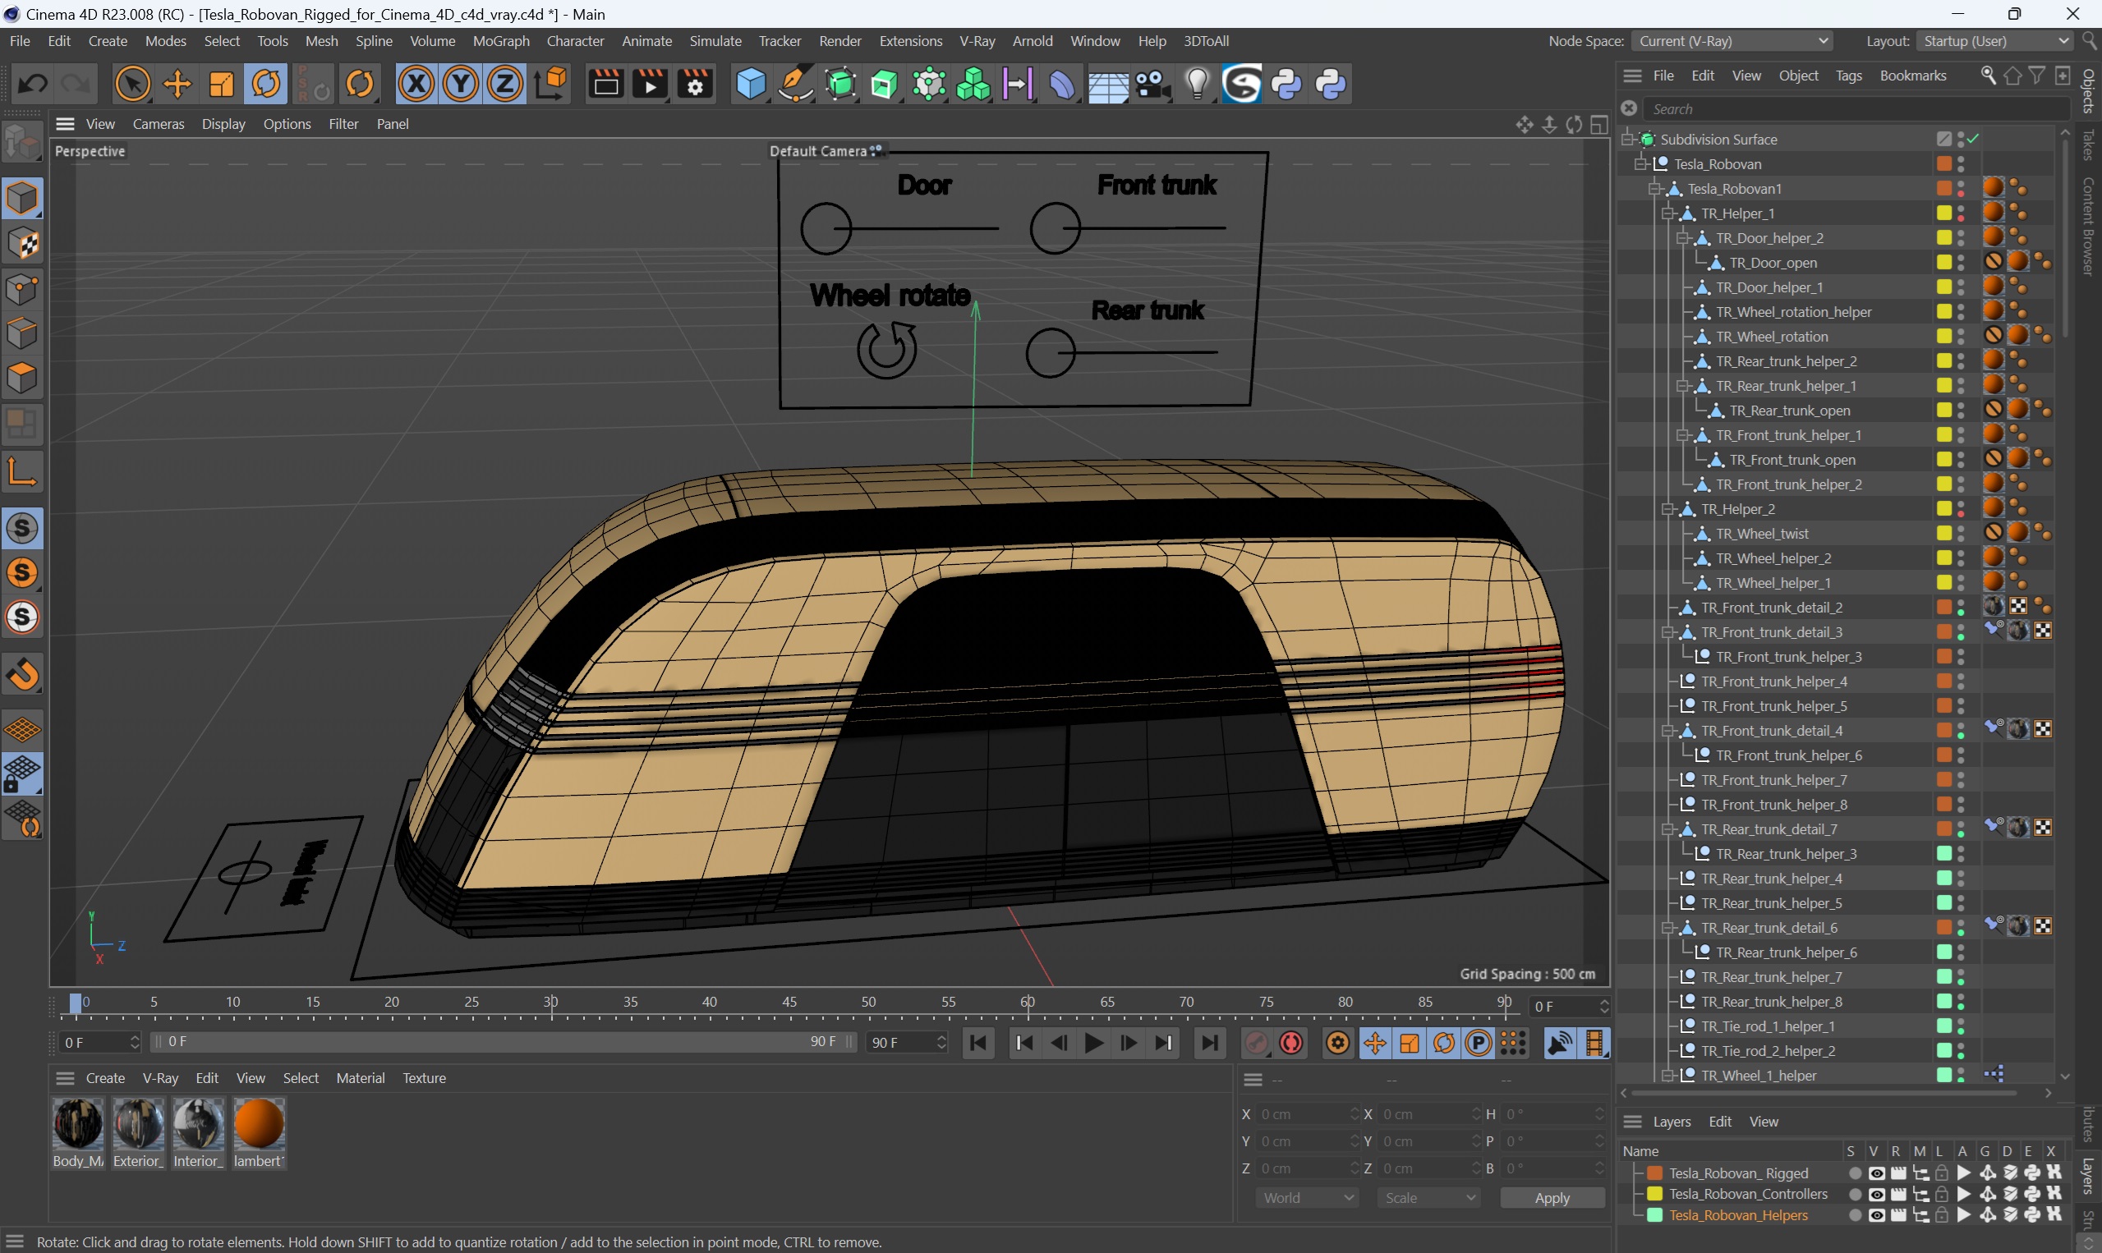Open Material Manager Texture menu

424,1078
